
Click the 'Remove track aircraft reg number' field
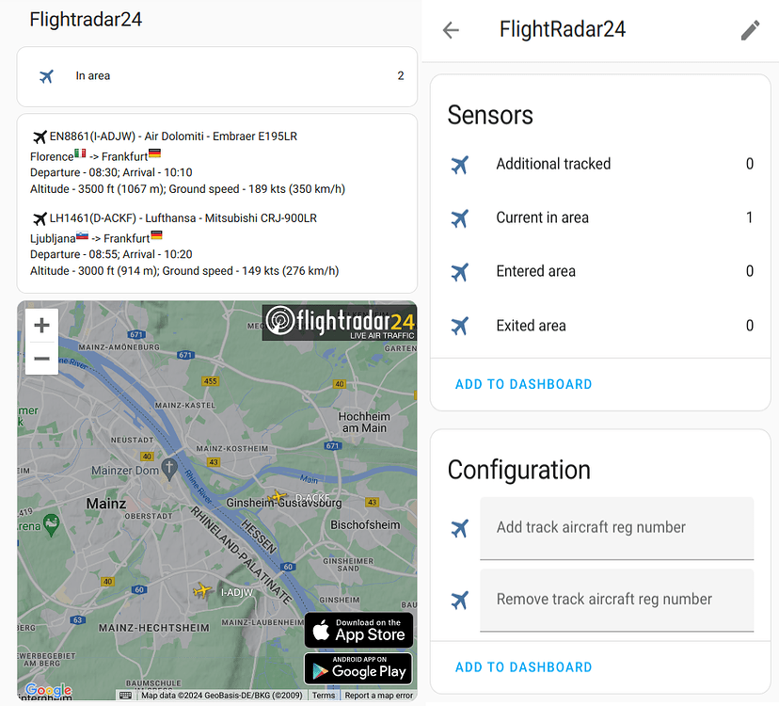[x=616, y=600]
